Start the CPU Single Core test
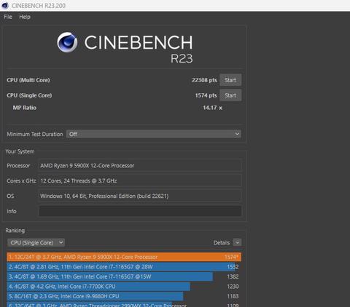 [x=230, y=95]
